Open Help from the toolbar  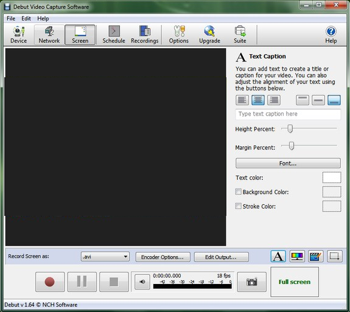click(x=331, y=35)
